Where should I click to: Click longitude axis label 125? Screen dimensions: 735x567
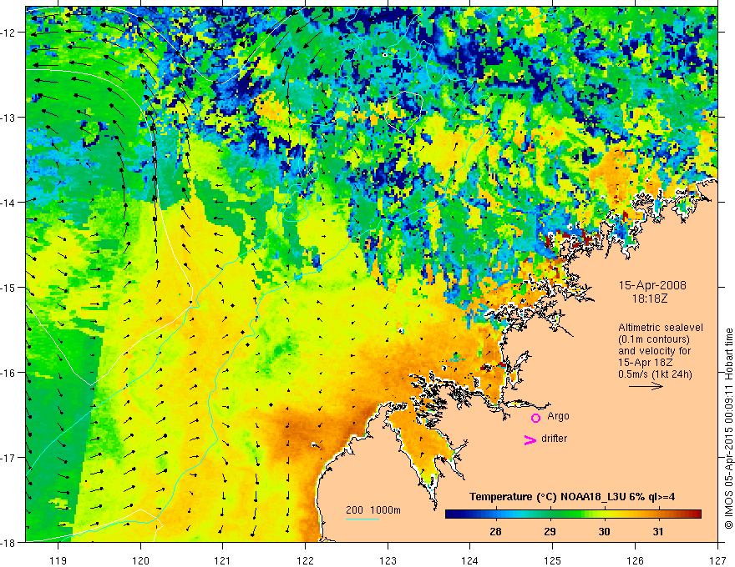553,559
